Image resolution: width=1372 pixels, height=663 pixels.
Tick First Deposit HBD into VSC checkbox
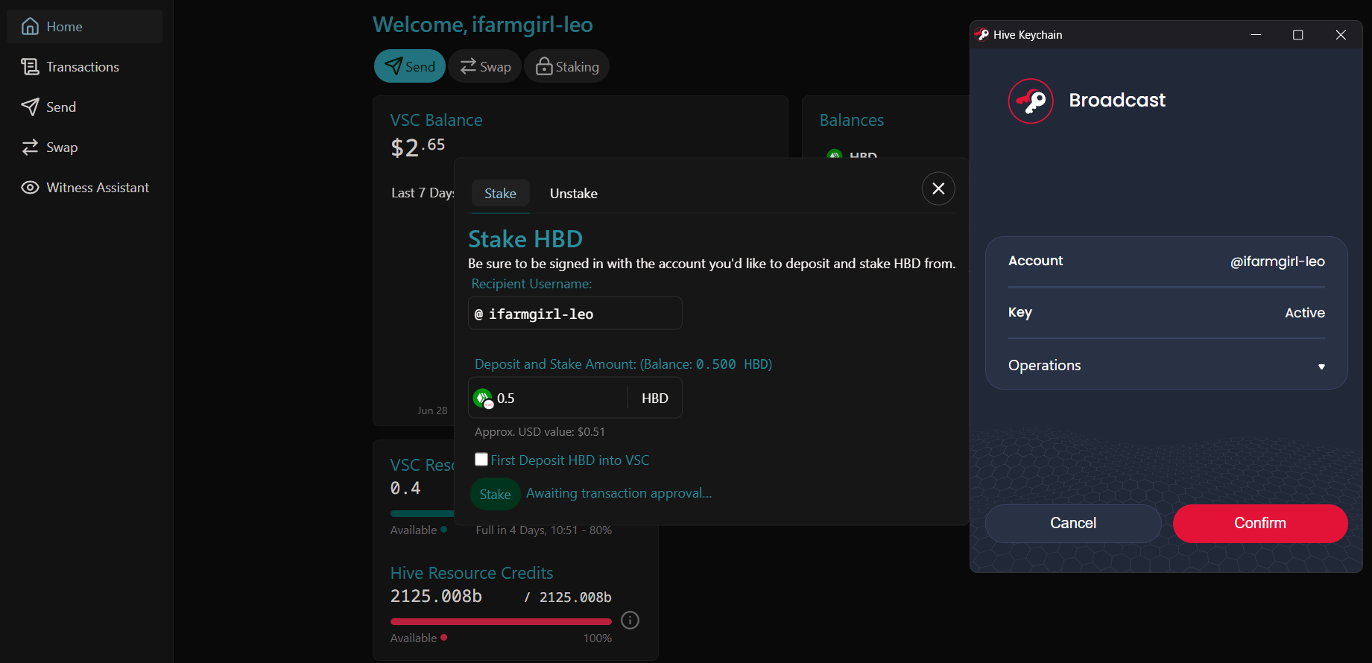(481, 460)
